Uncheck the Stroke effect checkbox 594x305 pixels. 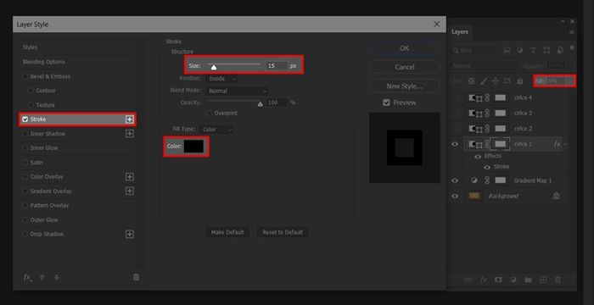[25, 119]
